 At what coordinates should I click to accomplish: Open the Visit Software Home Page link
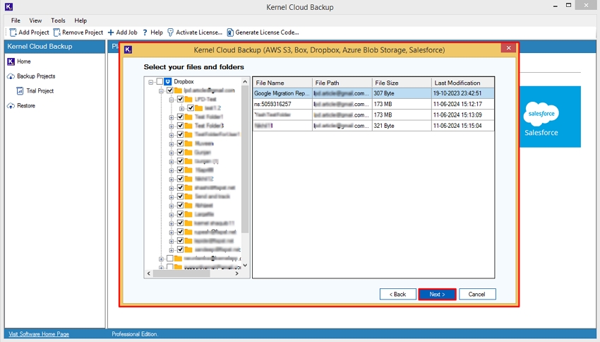click(x=39, y=334)
